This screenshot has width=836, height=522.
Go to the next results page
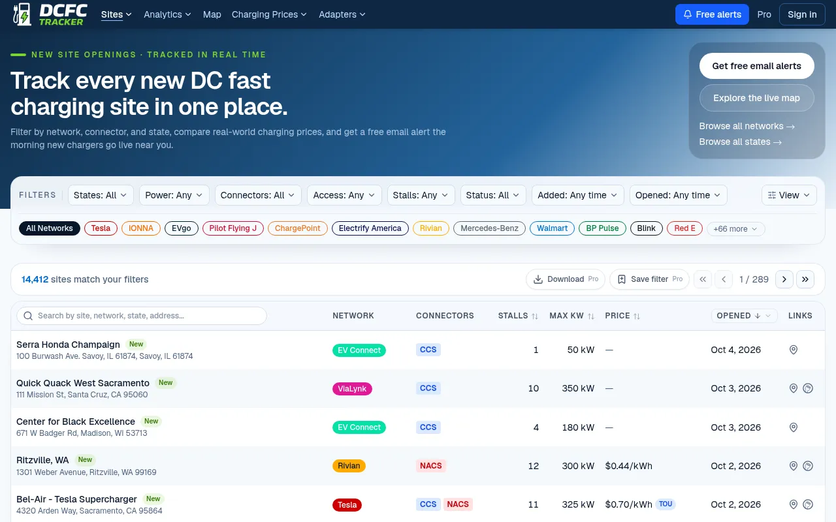pos(784,279)
